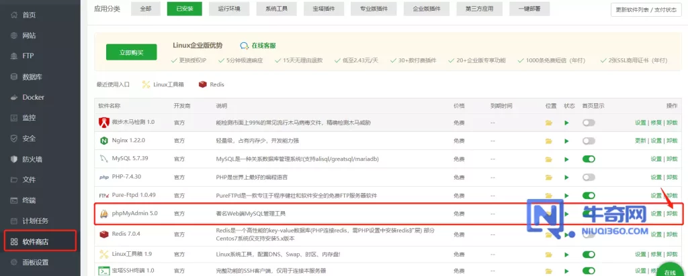Open the 系统工具 tab
This screenshot has width=688, height=276.
(276, 8)
